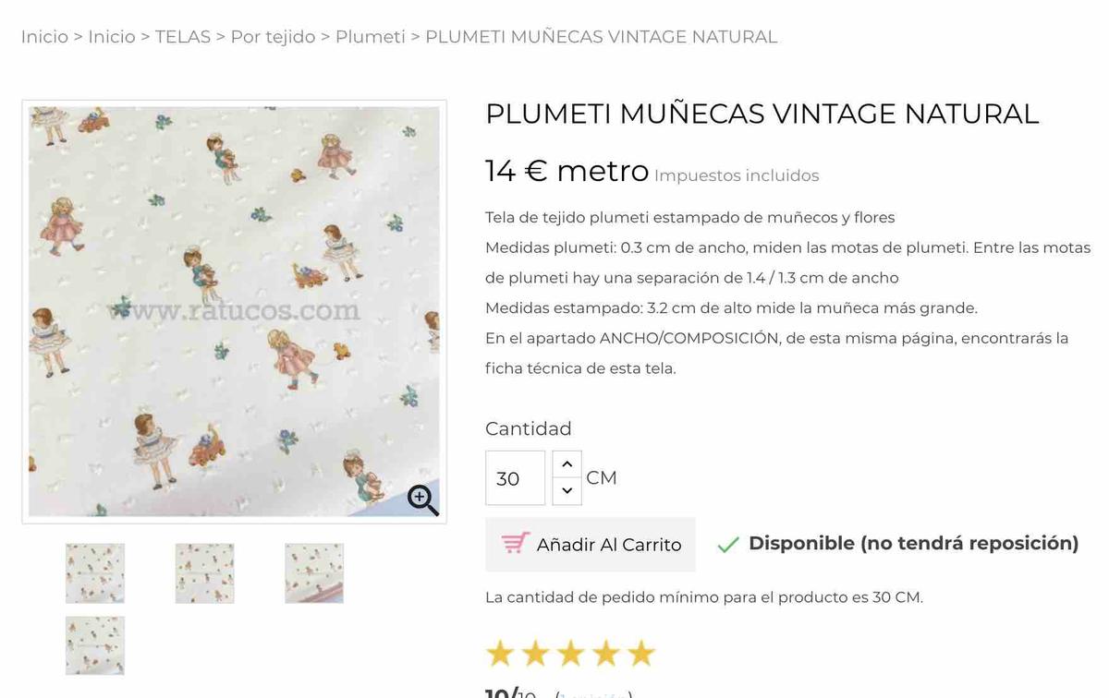This screenshot has height=698, width=1109.
Task: Click the first gold rating star
Action: click(x=500, y=653)
